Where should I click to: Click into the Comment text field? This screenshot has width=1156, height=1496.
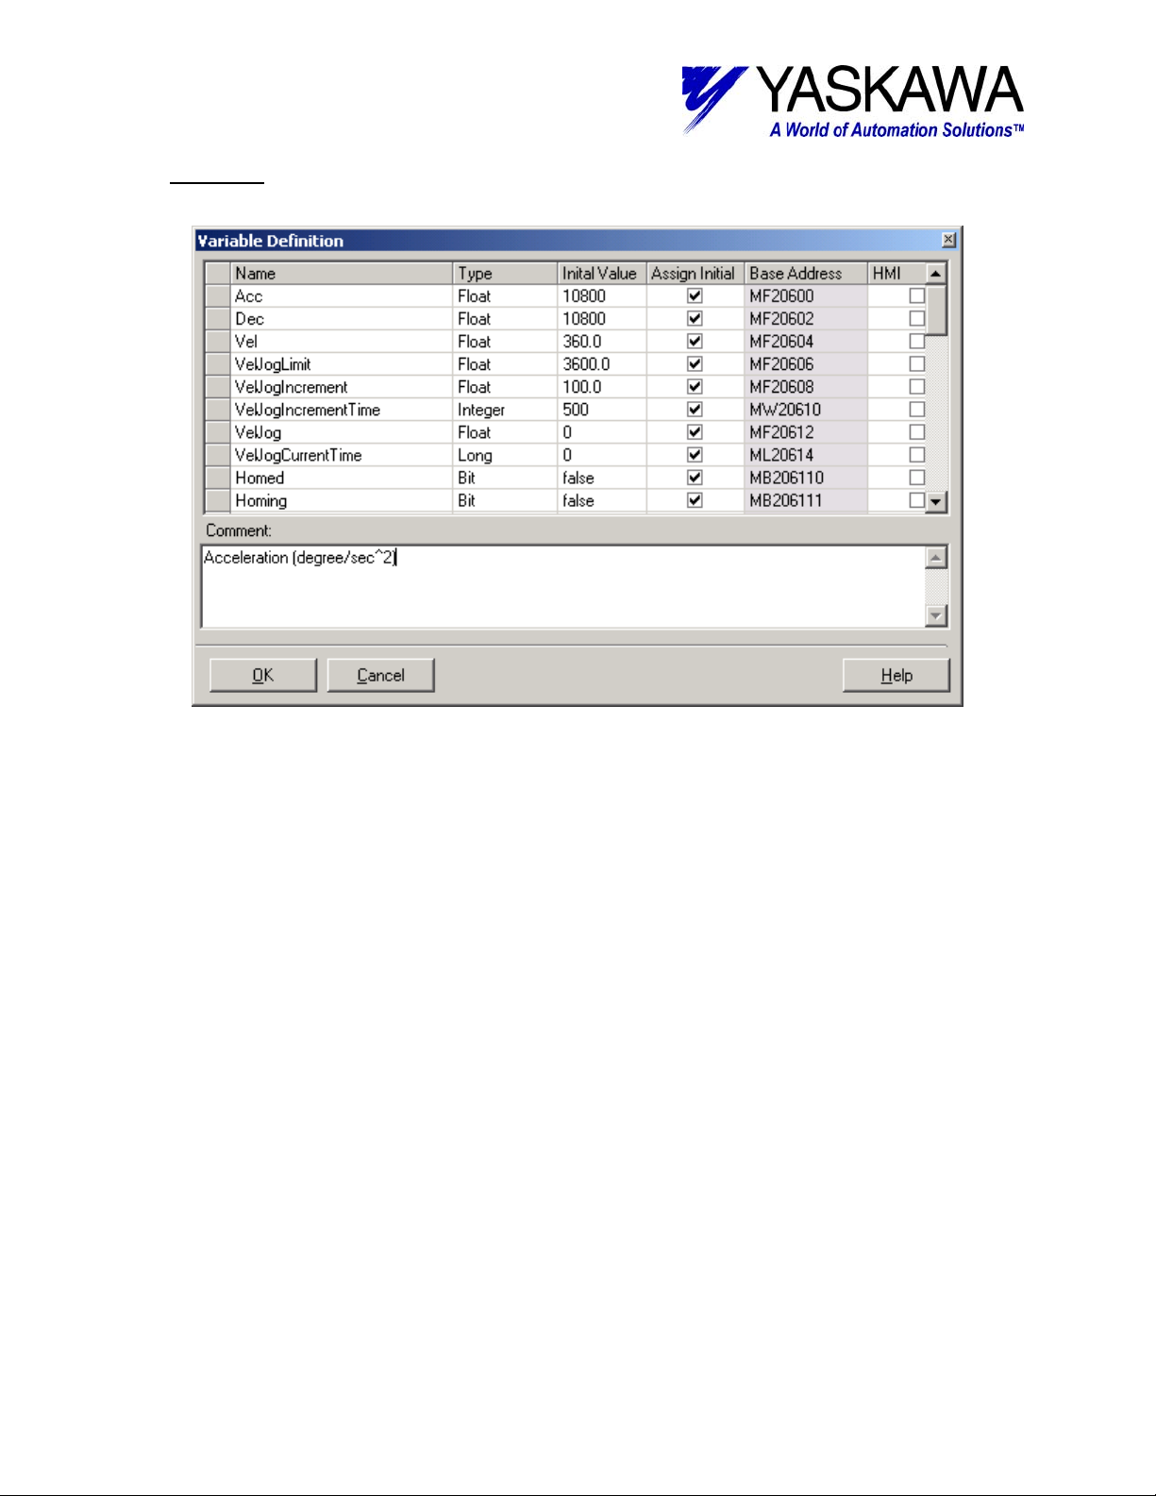point(563,586)
